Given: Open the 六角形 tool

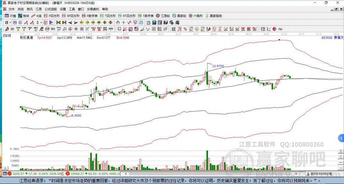Looking at the screenshot, I should 196,16.
